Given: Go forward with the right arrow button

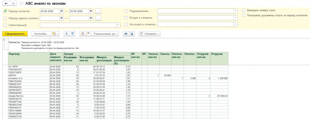Looking at the screenshot, I should click(x=13, y=4).
